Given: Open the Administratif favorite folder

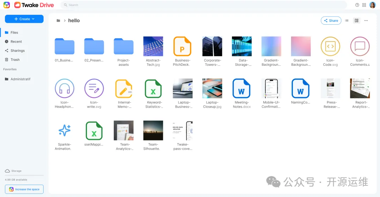Looking at the screenshot, I should tap(20, 79).
